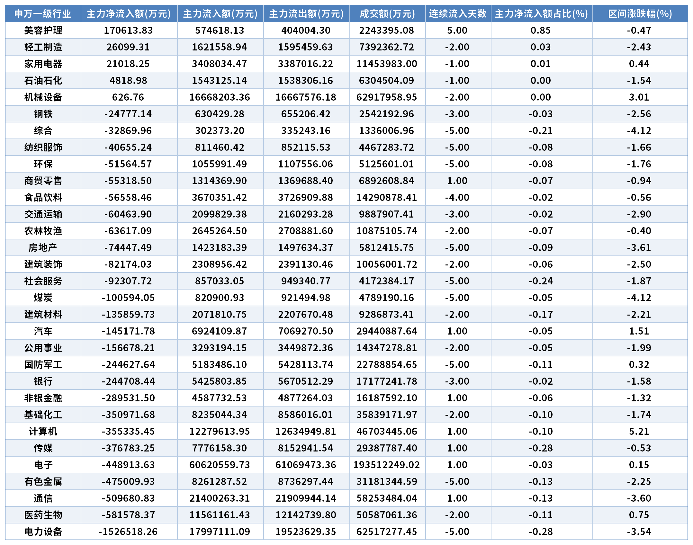
Task: Click the 环保 industry name
Action: [x=43, y=164]
